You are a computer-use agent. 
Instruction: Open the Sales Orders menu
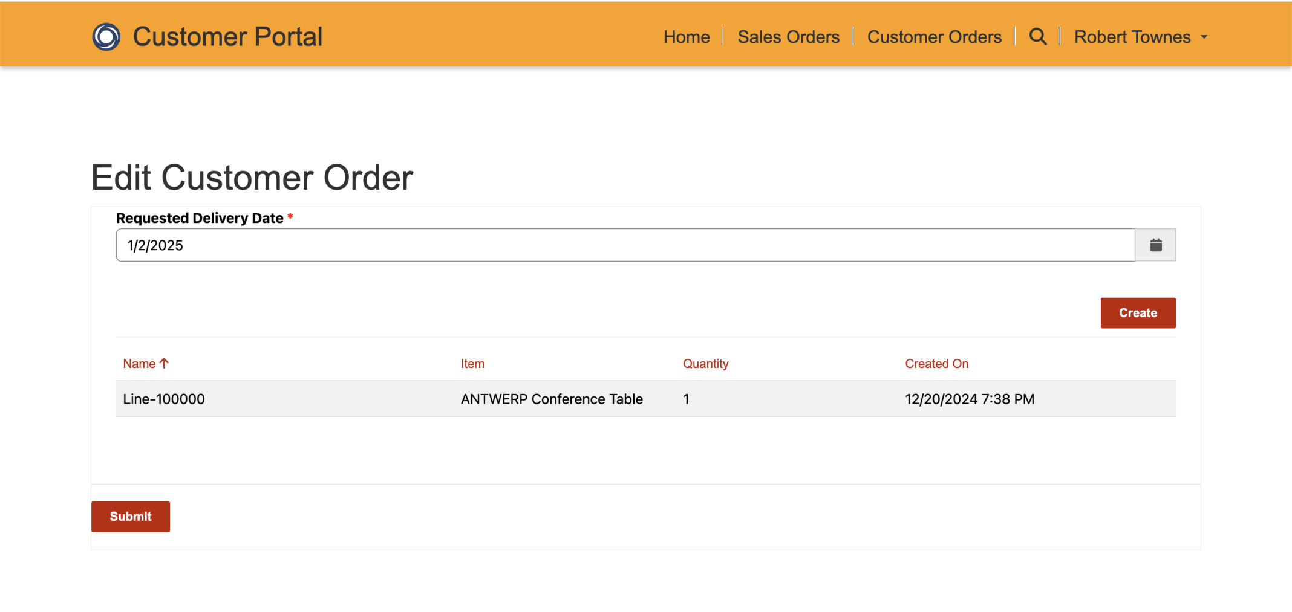coord(788,37)
